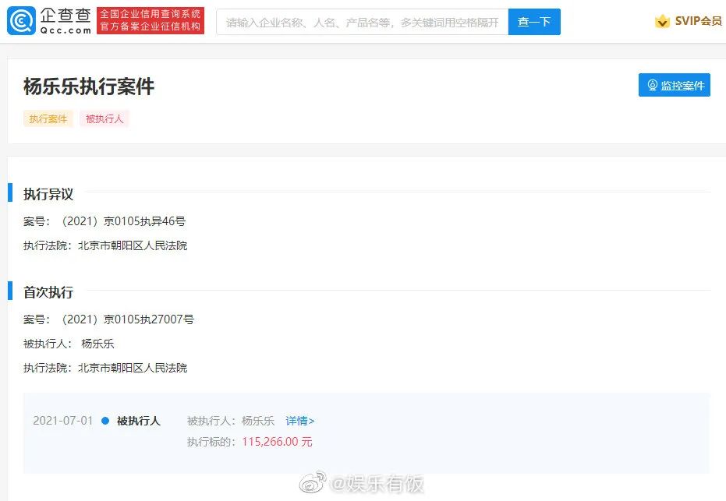Click the 首次执行 section heading
Screen dimensions: 726x501
(48, 292)
